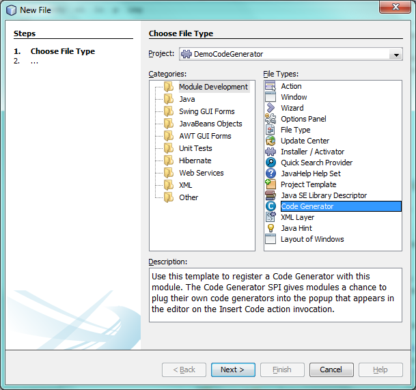
Task: Click the JavaHelp Help Set icon
Action: click(x=270, y=173)
